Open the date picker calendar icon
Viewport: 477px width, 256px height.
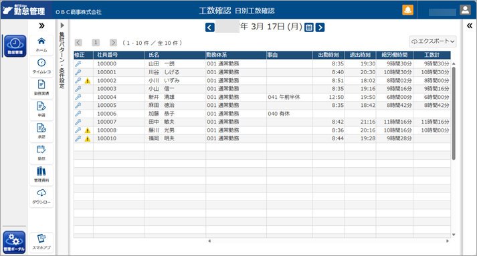(x=309, y=27)
